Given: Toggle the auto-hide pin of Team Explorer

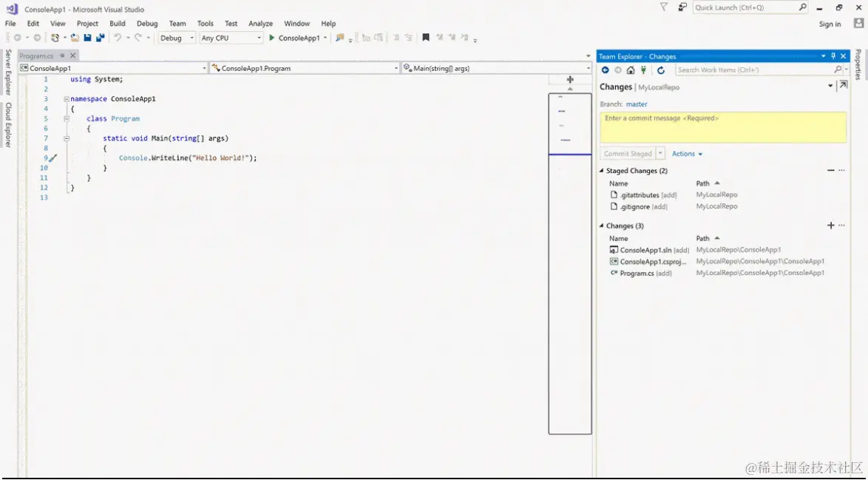Looking at the screenshot, I should coord(834,56).
